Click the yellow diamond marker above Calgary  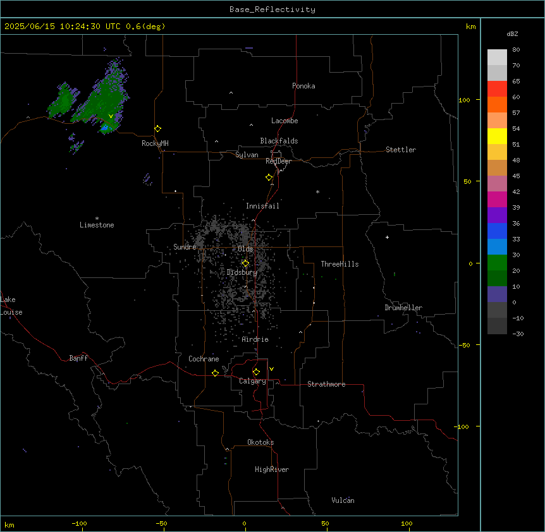click(256, 372)
